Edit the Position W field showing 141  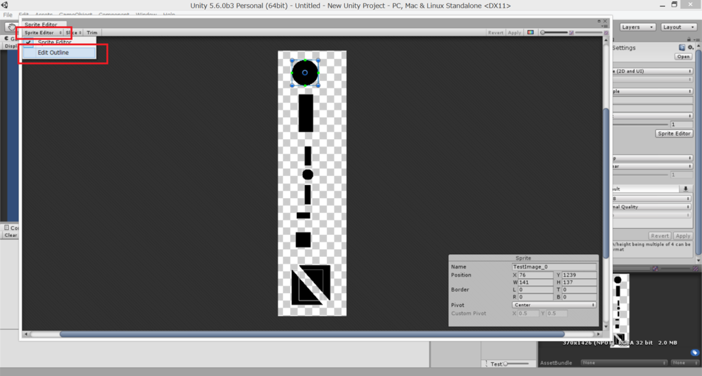[535, 283]
